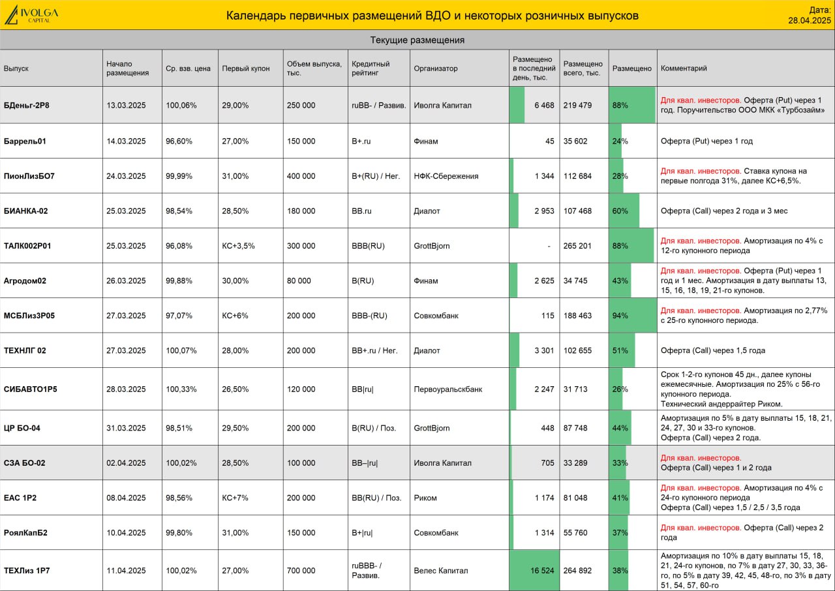
Task: Click the 60% progress bar for БИАНКА-02
Action: (624, 211)
